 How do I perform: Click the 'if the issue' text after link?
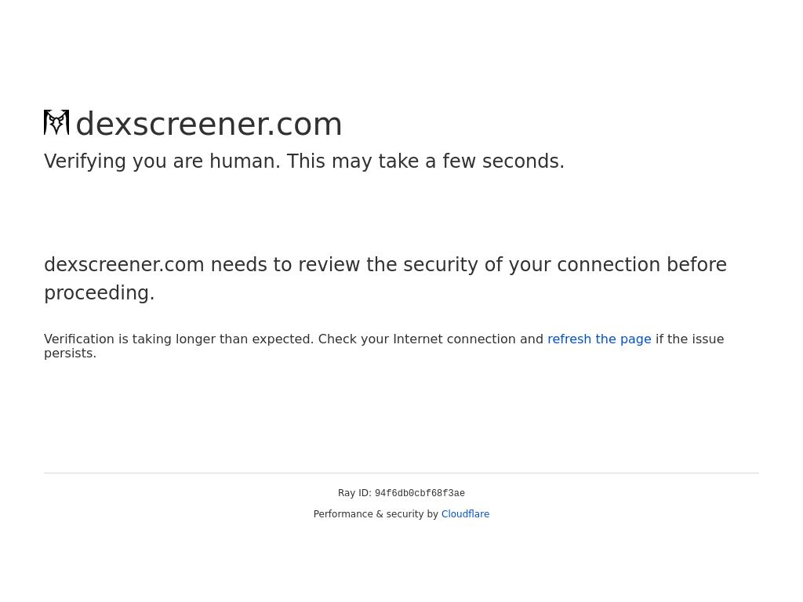pyautogui.click(x=689, y=339)
